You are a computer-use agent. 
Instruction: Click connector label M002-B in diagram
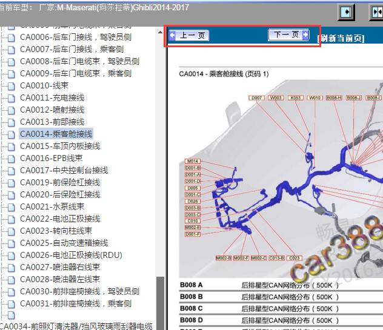click(x=224, y=258)
